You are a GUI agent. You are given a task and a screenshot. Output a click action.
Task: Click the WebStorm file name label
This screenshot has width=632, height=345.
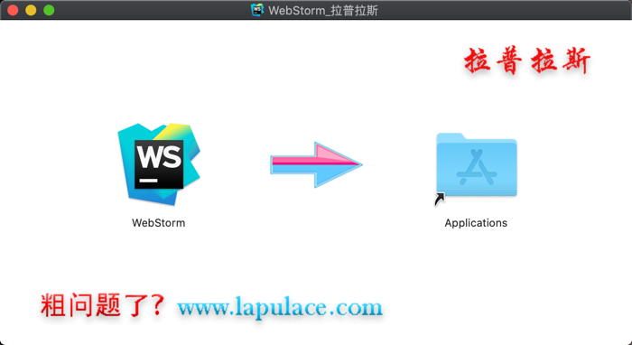(x=158, y=223)
